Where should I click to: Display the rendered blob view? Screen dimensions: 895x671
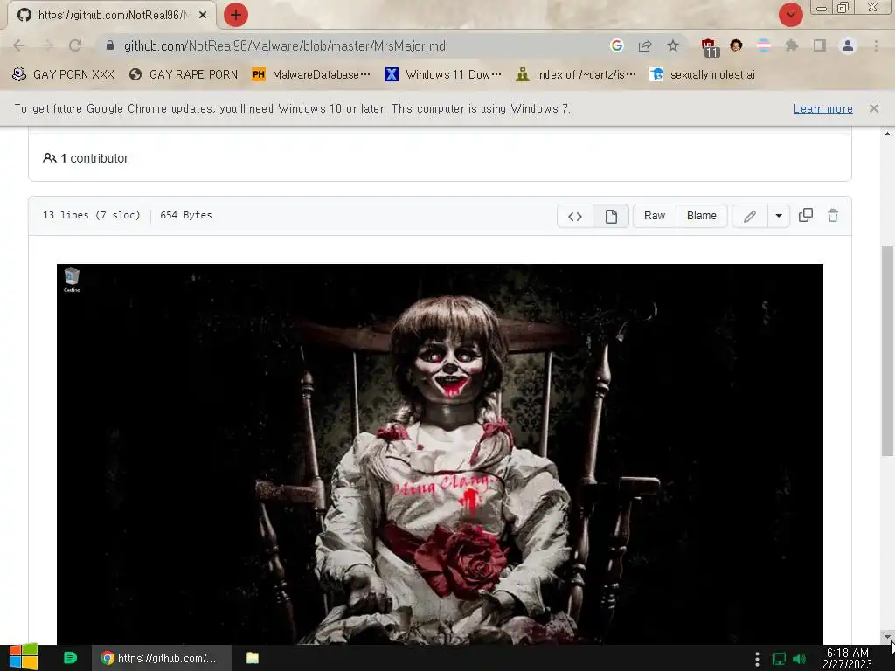611,217
